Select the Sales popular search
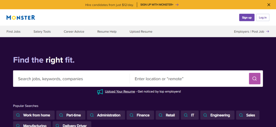 [248, 115]
